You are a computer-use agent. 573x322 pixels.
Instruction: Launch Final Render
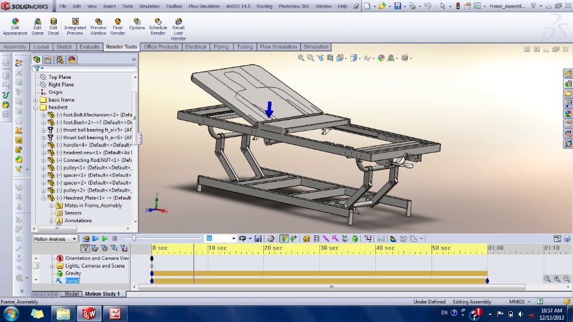pos(118,27)
